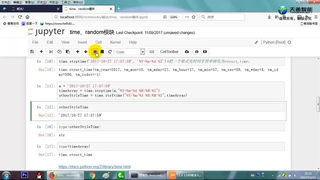Open the Windows Start button
Viewport: 320px width, 180px height.
[6, 175]
